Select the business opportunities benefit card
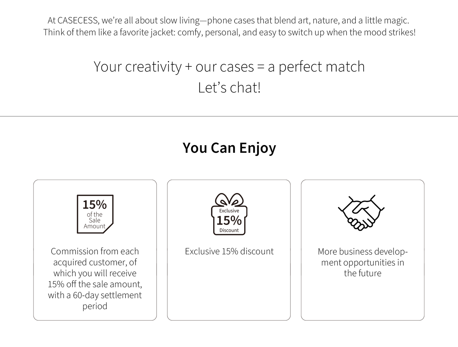Image resolution: width=458 pixels, height=347 pixels. (x=363, y=250)
